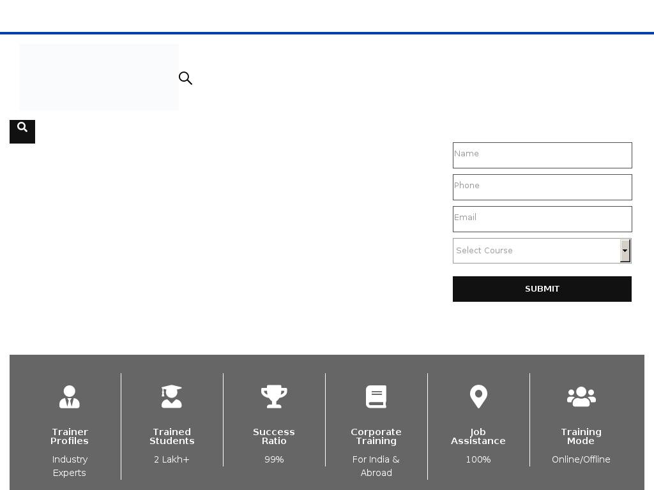Click the Trainer Profiles heading
654x490 pixels.
(70, 436)
